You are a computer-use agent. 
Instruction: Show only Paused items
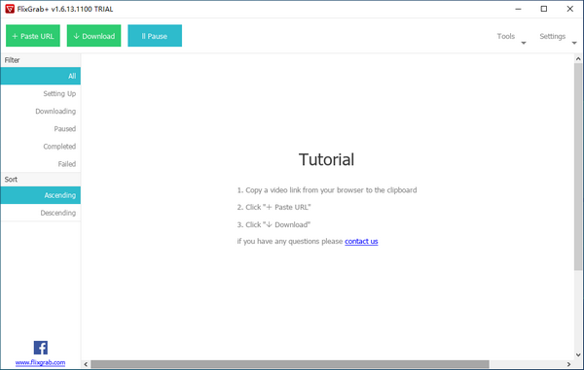(x=41, y=129)
